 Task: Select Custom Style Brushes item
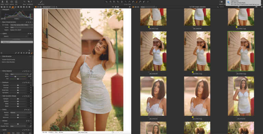click(8, 59)
